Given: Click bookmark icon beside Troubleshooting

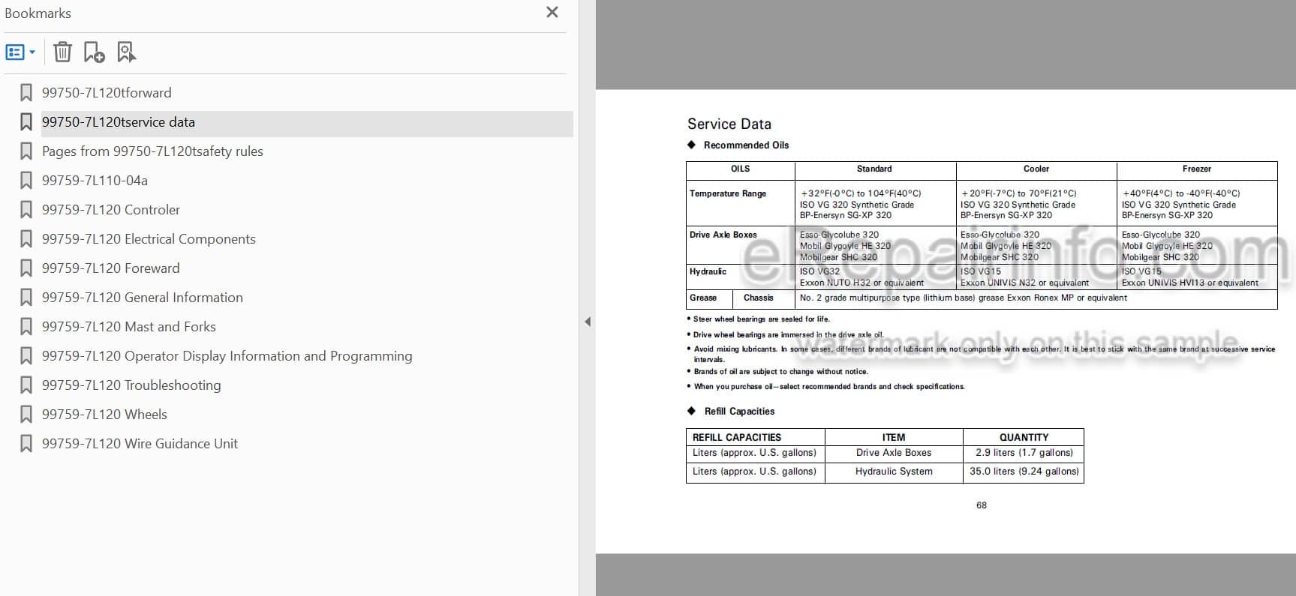Looking at the screenshot, I should (x=26, y=385).
